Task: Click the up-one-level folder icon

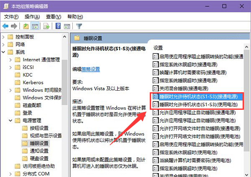Action: pos(26,26)
